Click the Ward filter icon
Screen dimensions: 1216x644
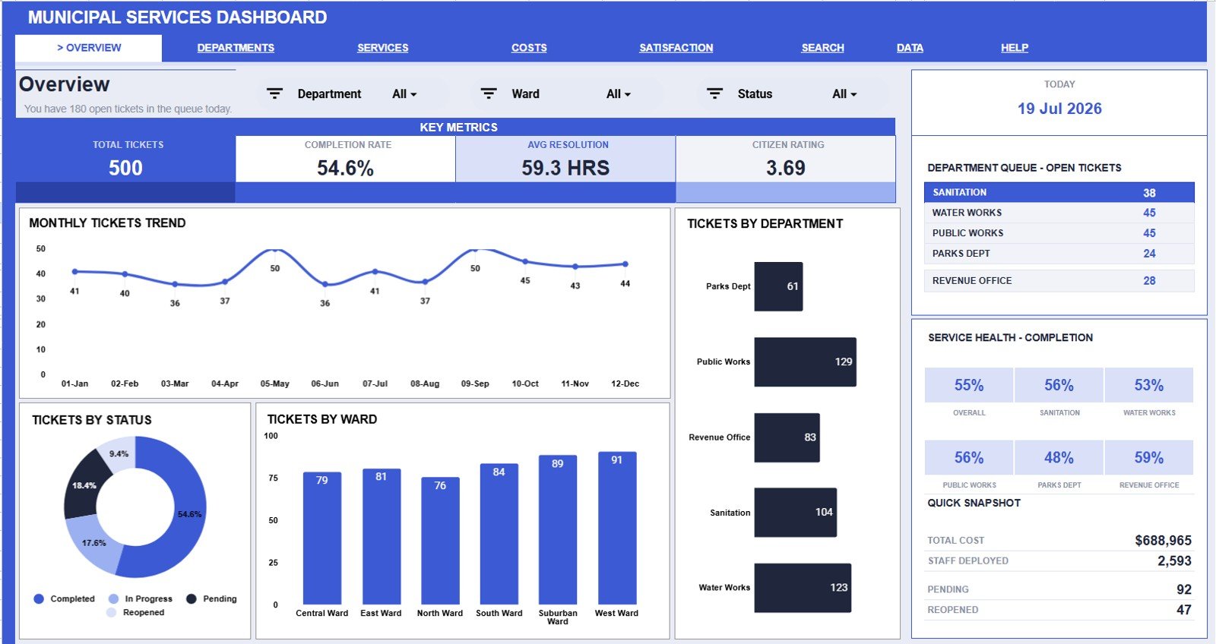tap(489, 93)
